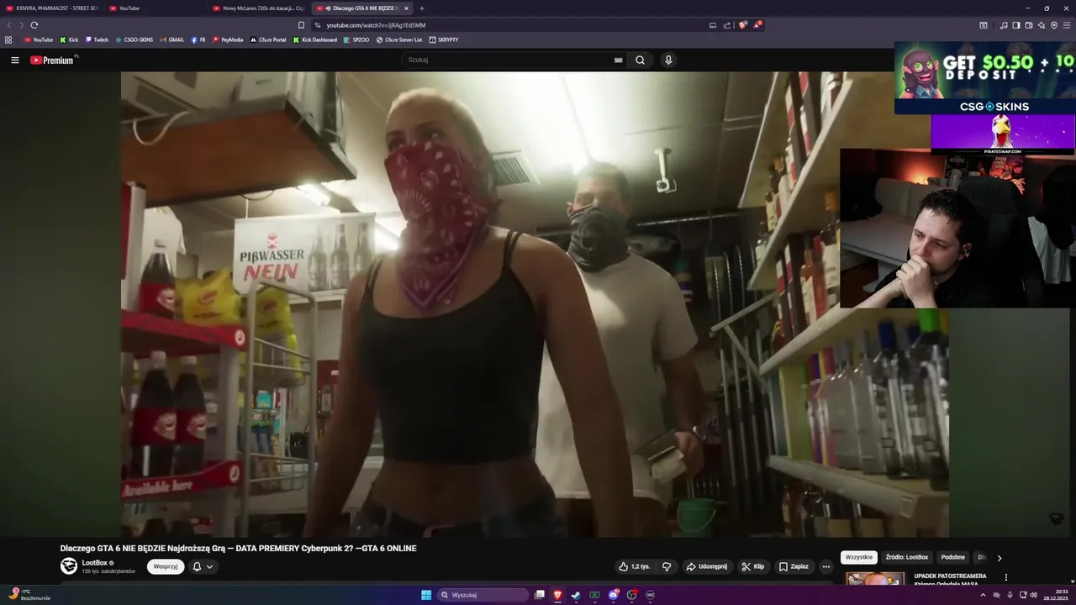This screenshot has width=1076, height=605.
Task: Click the Zapisz save button
Action: 794,566
